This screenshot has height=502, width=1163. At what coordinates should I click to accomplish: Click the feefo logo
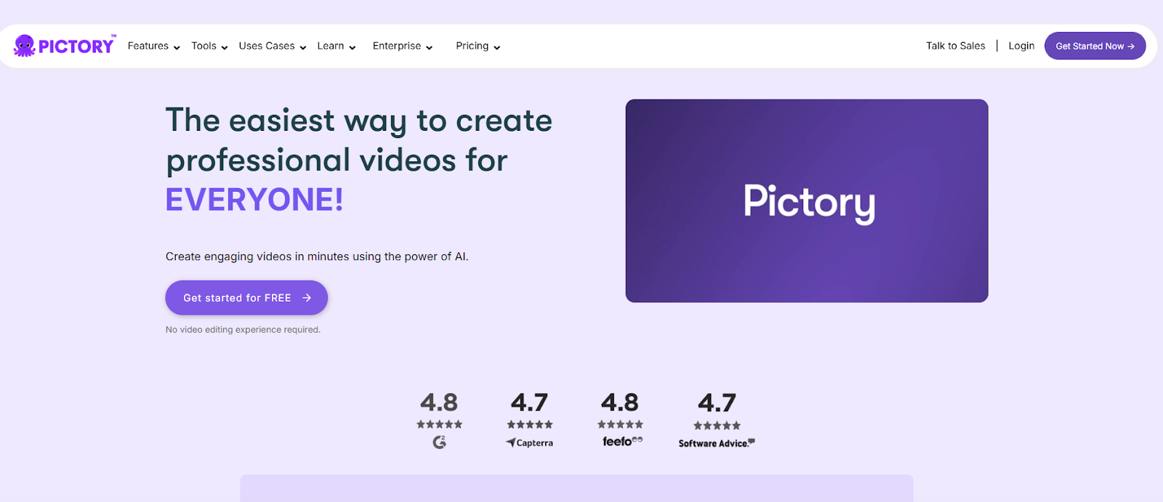(622, 441)
